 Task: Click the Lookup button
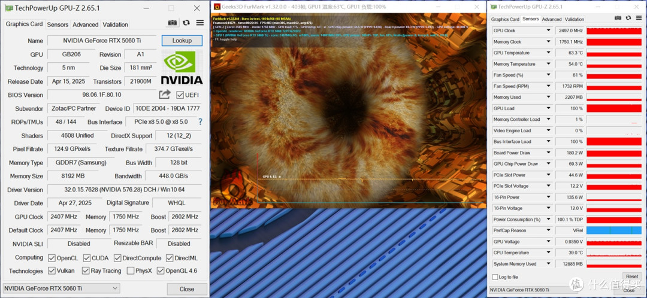click(x=182, y=41)
